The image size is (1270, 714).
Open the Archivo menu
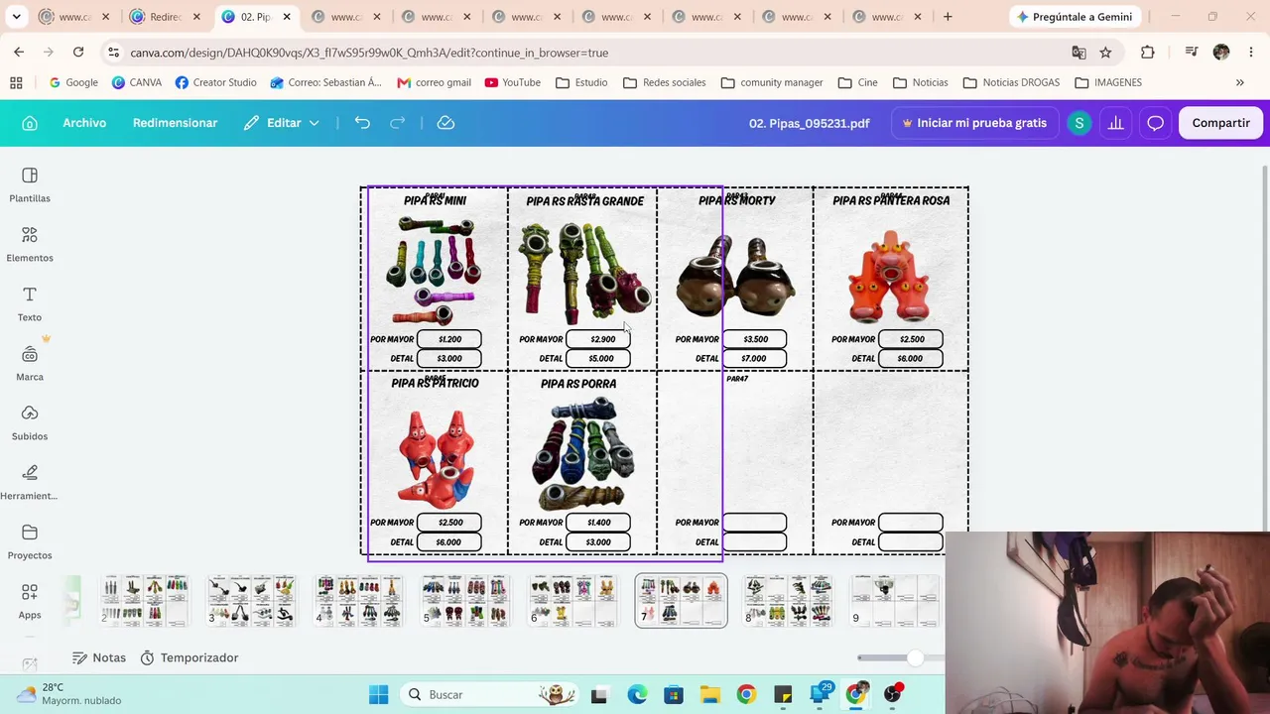84,123
